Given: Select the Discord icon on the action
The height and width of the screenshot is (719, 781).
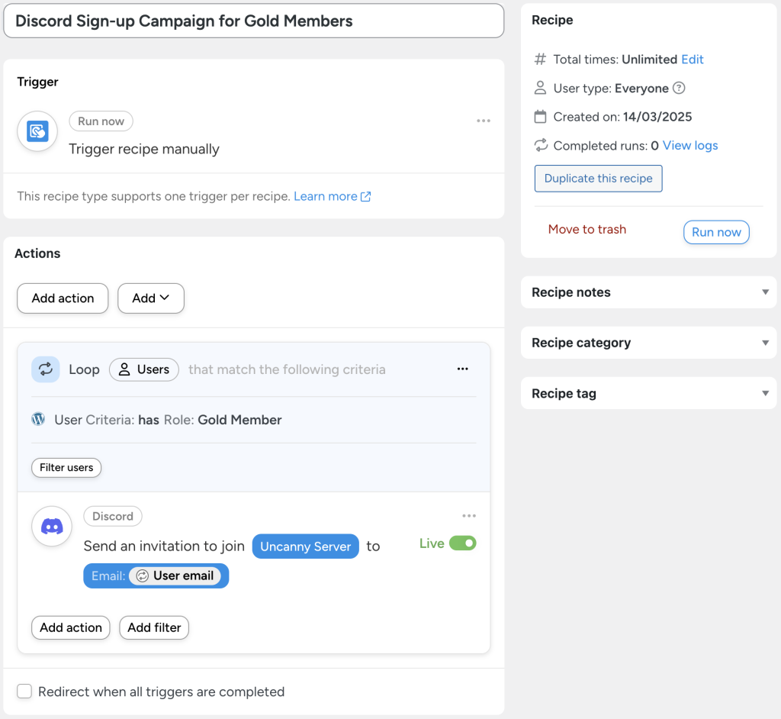Looking at the screenshot, I should (x=51, y=527).
